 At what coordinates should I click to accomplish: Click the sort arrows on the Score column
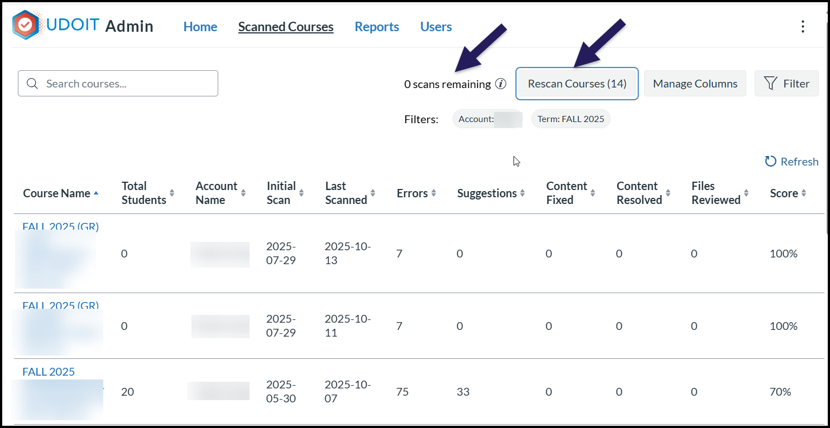[x=803, y=193]
